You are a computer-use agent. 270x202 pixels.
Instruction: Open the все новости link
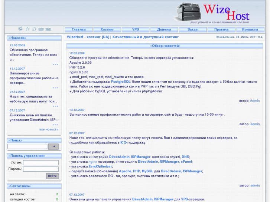[49, 129]
